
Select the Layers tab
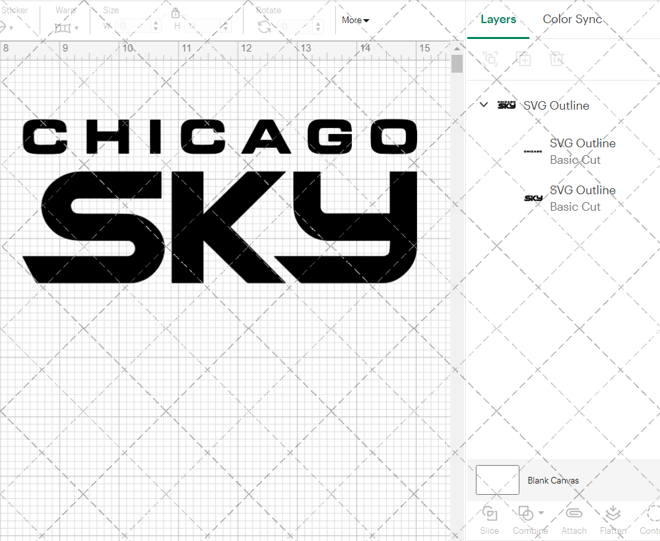point(498,19)
